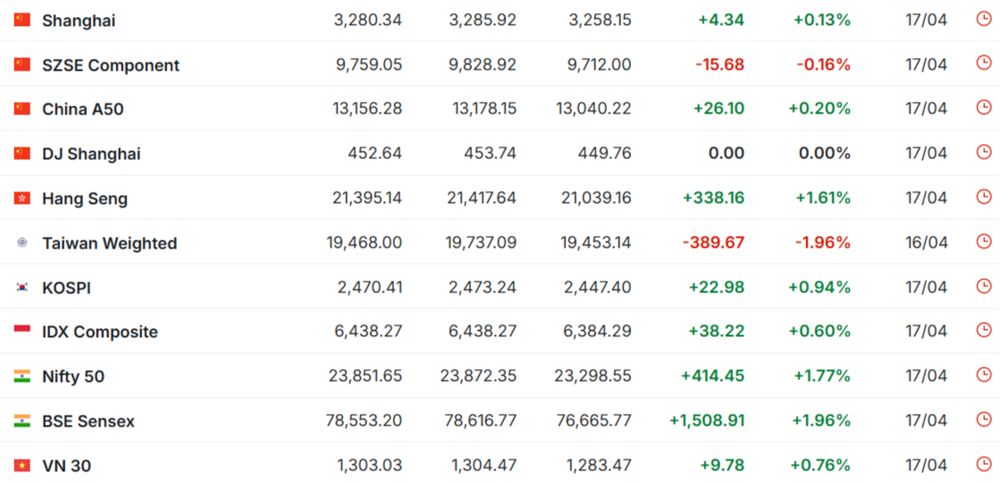Image resolution: width=1001 pixels, height=482 pixels.
Task: Open the IDX Composite index link
Action: [x=100, y=332]
